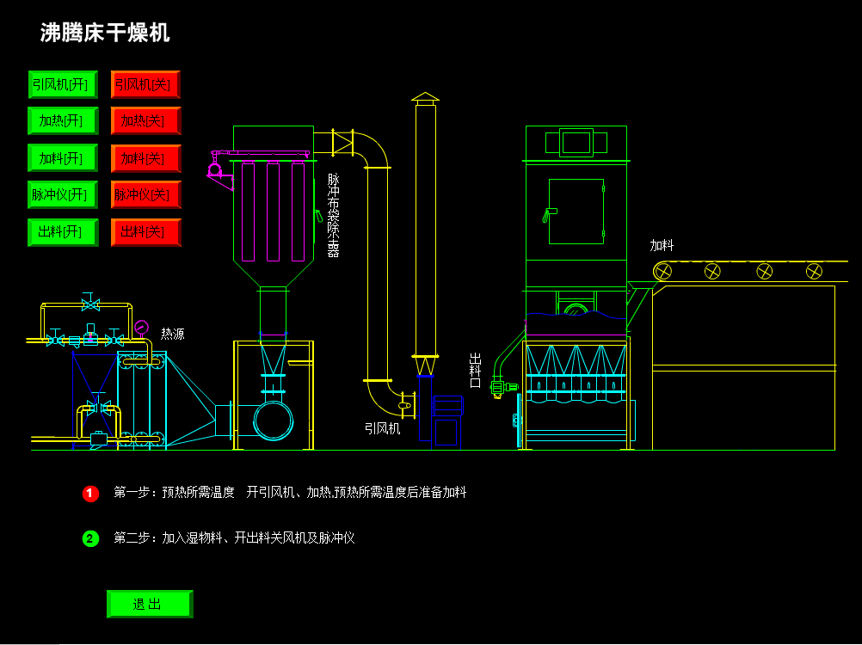
Task: Click the green step 2 circle
Action: click(x=90, y=538)
